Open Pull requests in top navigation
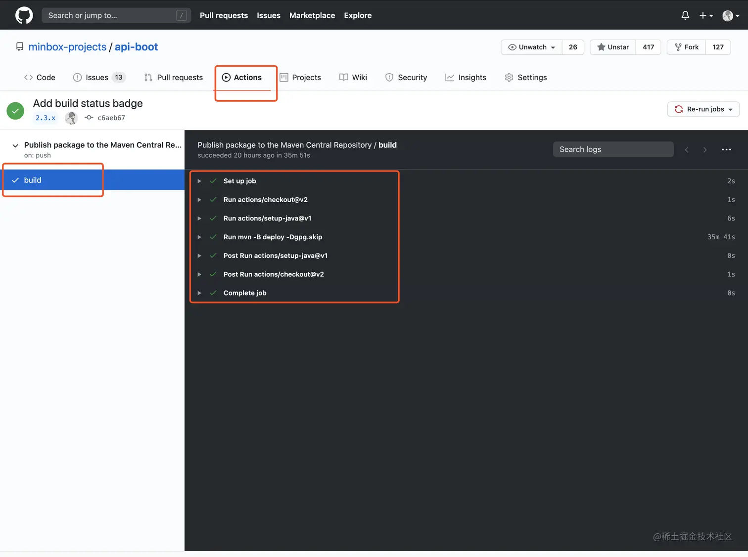The image size is (748, 557). tap(224, 15)
